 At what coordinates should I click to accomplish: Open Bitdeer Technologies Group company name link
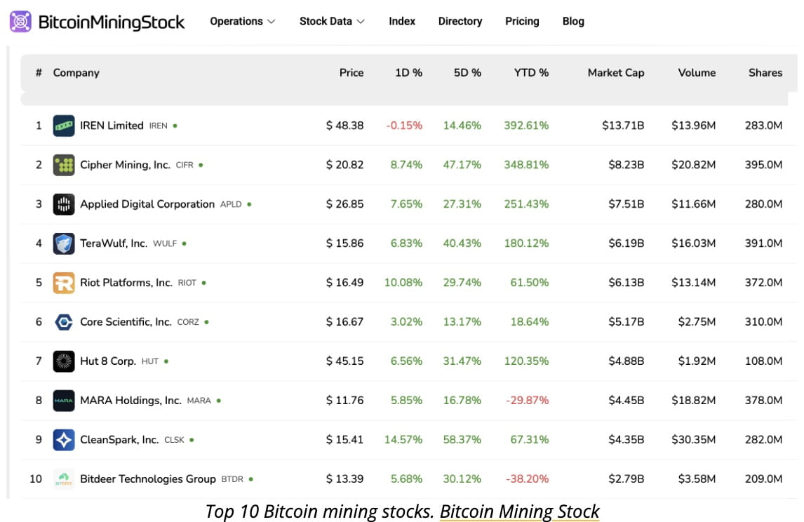point(147,479)
